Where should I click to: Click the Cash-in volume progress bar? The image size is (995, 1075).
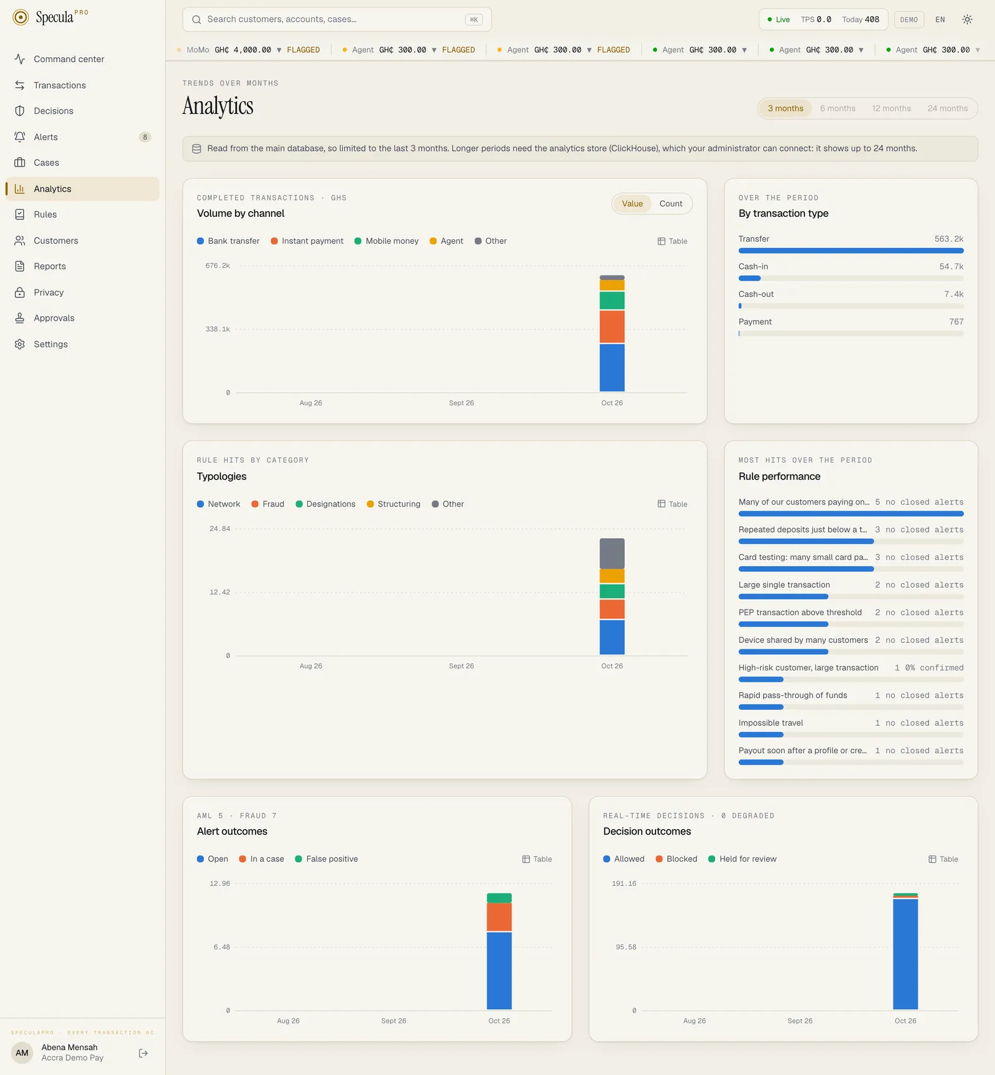pyautogui.click(x=851, y=278)
